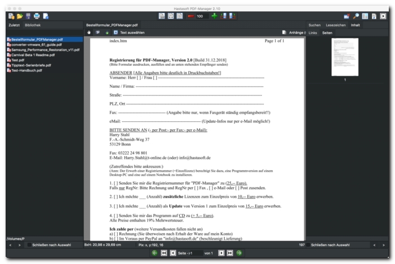Toggle right 'Schließen nach Auswahl' checkbox
Screen dimensions: 395x264
point(308,245)
